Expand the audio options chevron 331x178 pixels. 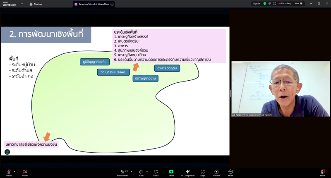14,171
